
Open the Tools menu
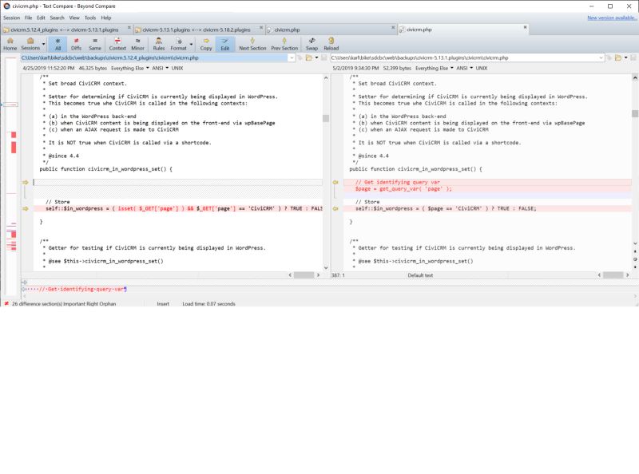click(90, 18)
